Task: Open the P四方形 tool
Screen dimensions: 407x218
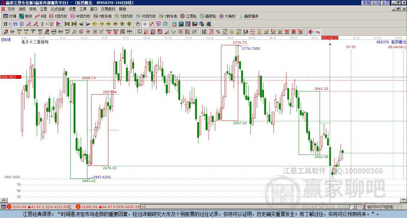Action: point(58,16)
